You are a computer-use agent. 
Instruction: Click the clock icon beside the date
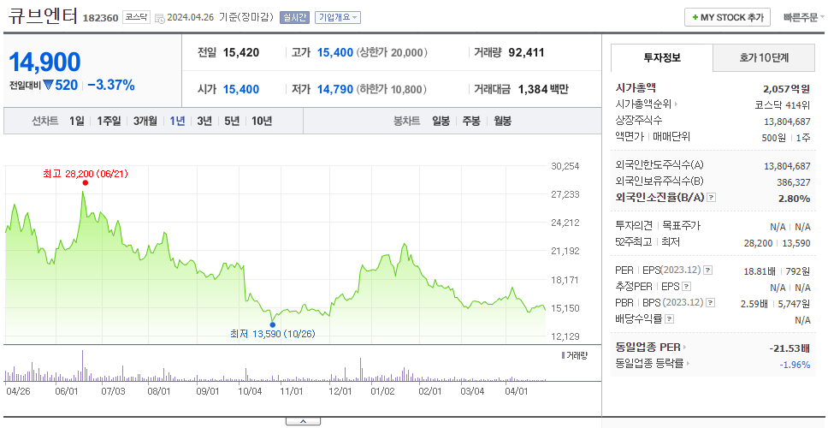pyautogui.click(x=160, y=18)
